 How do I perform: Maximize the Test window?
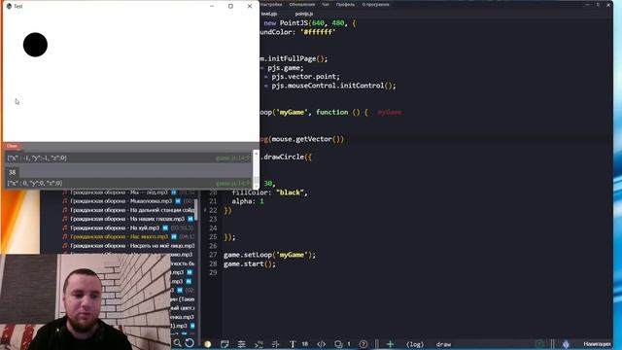click(230, 7)
